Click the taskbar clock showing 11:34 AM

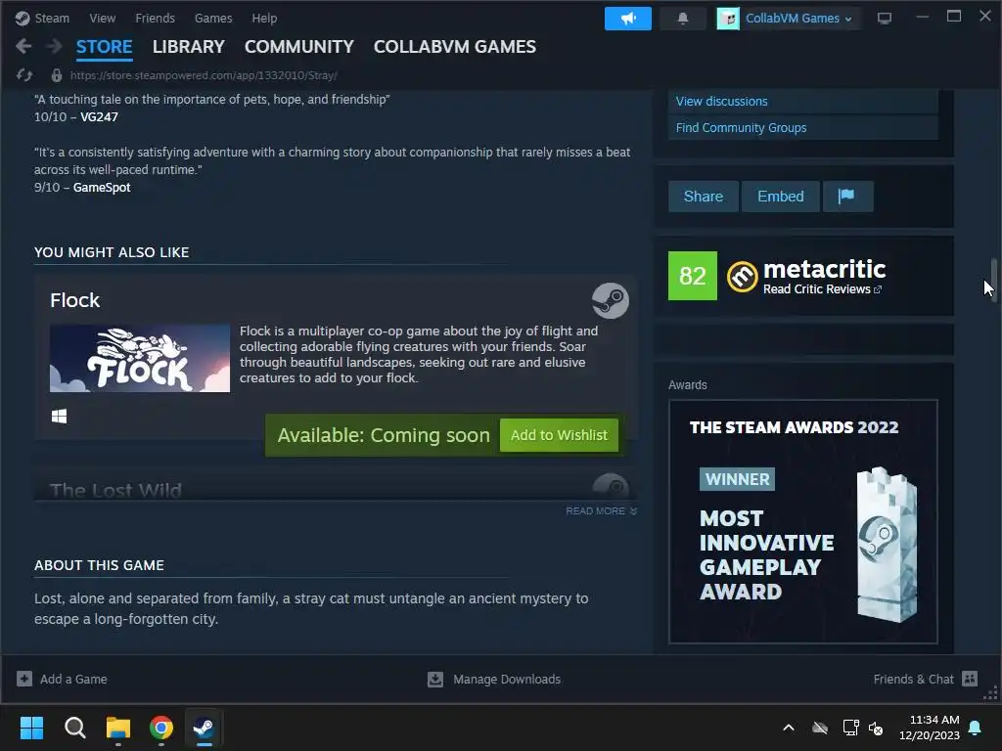point(930,728)
